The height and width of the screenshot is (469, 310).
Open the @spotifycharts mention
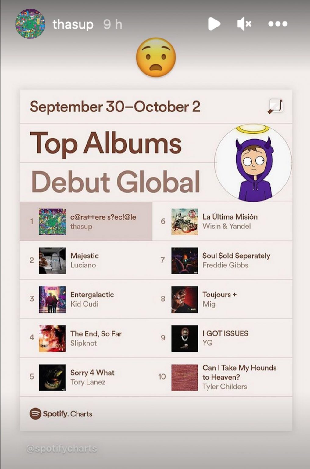coord(62,449)
